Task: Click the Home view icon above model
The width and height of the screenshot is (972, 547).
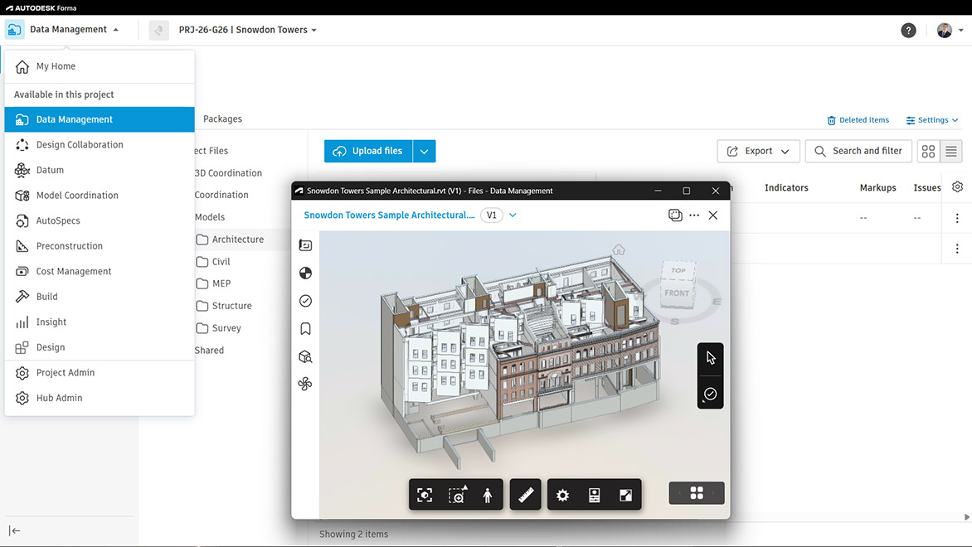Action: (x=619, y=249)
